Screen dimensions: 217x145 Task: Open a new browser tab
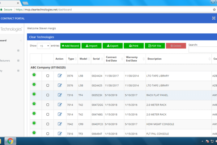[x=25, y=3]
